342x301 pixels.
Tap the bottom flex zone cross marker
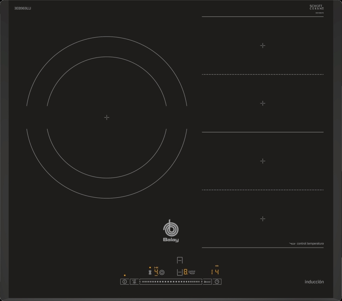pos(262,218)
